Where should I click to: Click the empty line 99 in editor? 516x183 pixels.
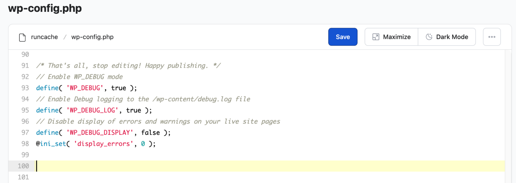pos(155,155)
